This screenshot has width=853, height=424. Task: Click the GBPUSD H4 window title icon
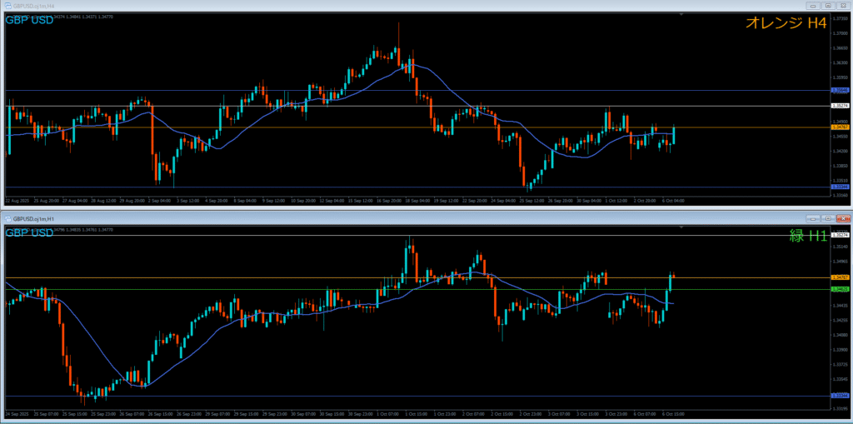[x=8, y=6]
